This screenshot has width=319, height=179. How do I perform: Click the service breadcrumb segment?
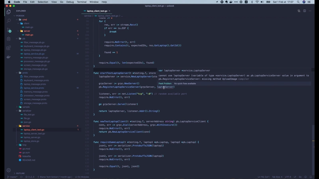(88, 16)
